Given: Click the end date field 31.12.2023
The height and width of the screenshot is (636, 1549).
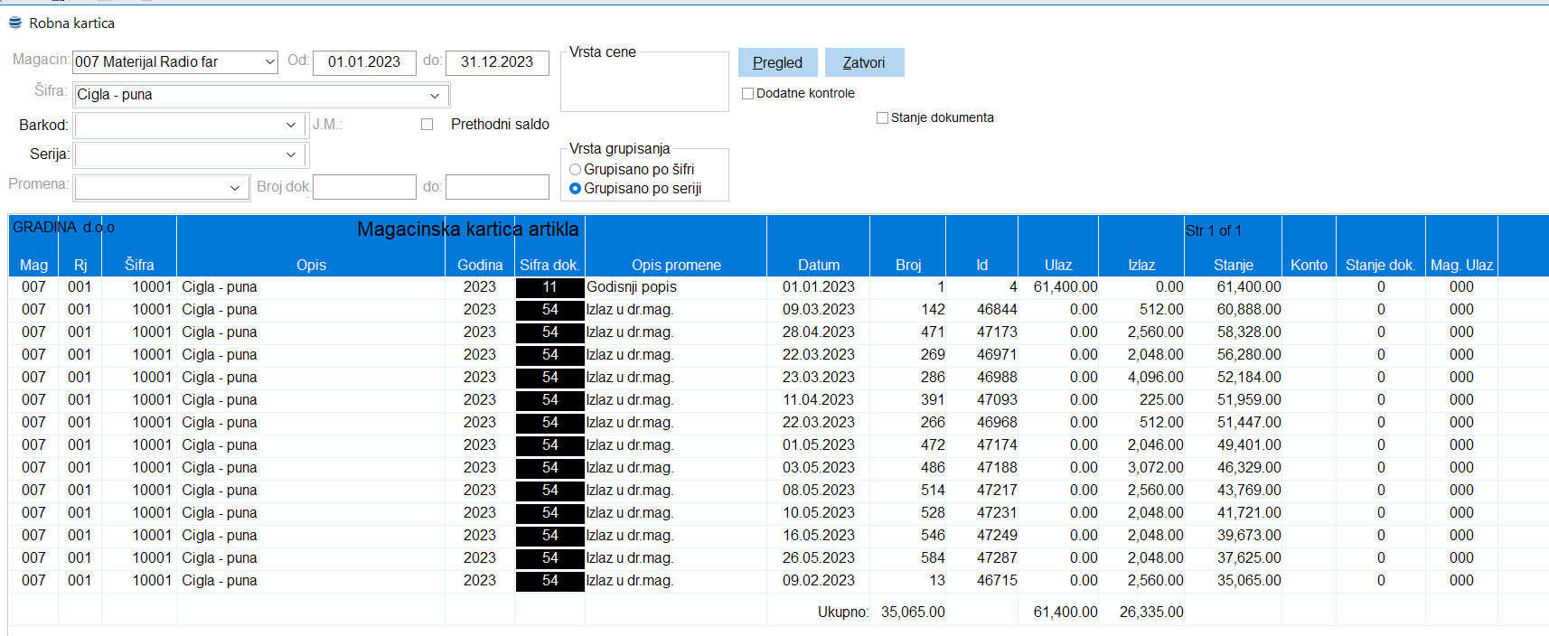Looking at the screenshot, I should point(497,62).
